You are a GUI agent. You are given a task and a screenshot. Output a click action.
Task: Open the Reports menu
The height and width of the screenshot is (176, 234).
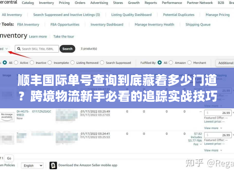[150, 3]
